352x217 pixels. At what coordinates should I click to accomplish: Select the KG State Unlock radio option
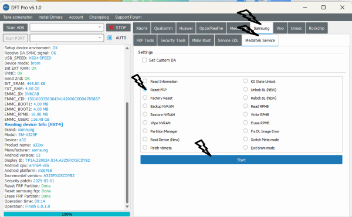[x=245, y=81]
